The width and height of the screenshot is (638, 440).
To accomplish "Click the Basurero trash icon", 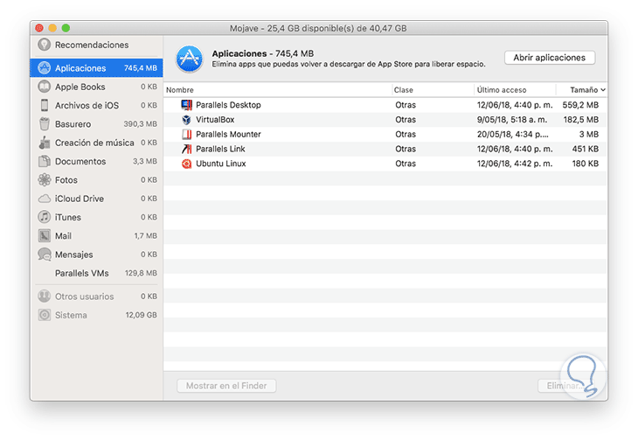I will (44, 124).
